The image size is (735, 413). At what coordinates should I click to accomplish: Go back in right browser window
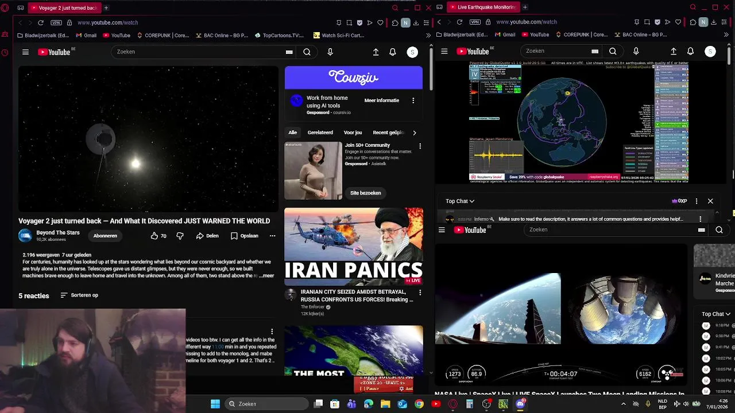439,22
